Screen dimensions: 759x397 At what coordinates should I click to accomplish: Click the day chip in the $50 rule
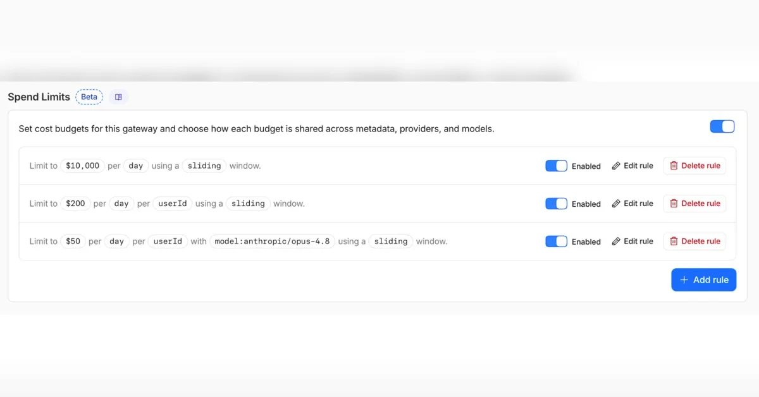coord(117,241)
